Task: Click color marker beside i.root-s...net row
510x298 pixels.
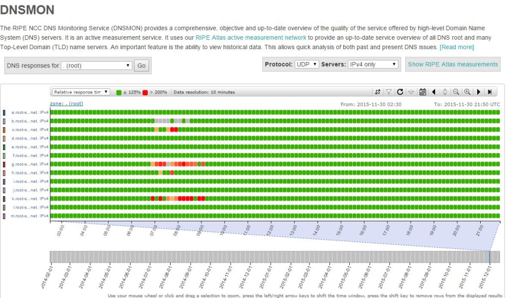Action: tap(4, 181)
